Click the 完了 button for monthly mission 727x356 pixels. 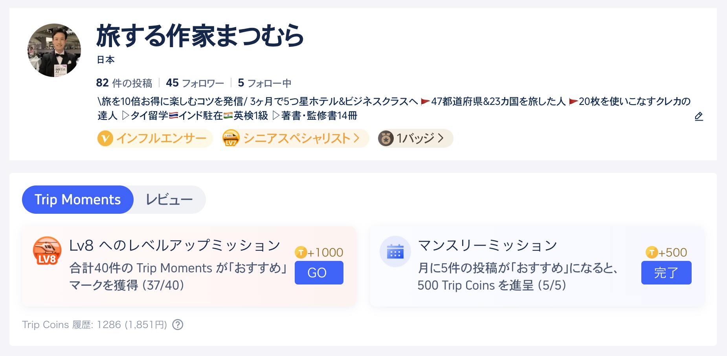coord(666,273)
